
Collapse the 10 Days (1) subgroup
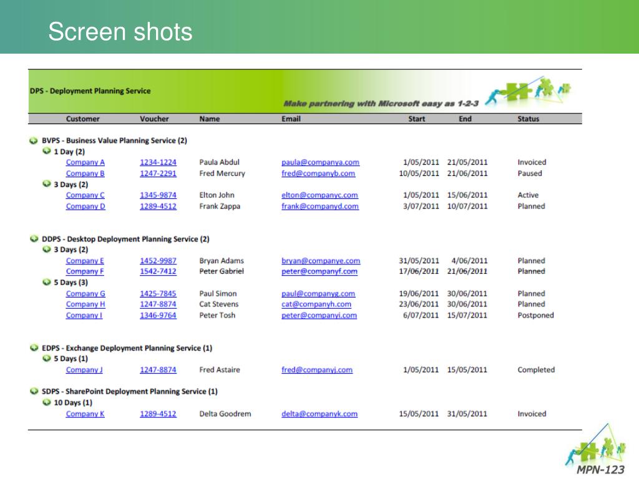pos(46,402)
